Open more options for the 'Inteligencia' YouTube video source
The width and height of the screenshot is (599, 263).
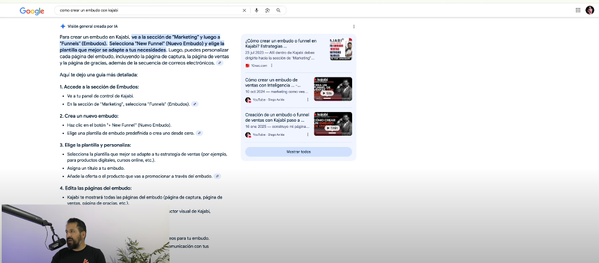307,100
